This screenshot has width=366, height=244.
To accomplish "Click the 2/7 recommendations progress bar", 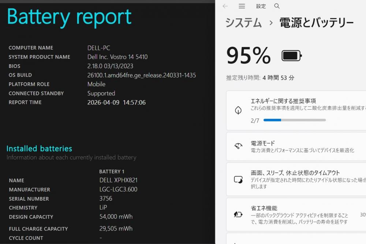I will pos(295,120).
